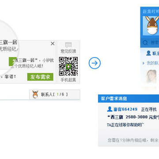Image resolution: width=159 pixels, height=159 pixels.
Task: Open 意见反馈 speech bubble icon
Action: coord(68,45)
